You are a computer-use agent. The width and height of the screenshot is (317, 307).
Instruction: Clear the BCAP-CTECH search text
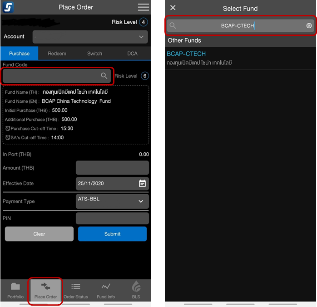click(309, 26)
